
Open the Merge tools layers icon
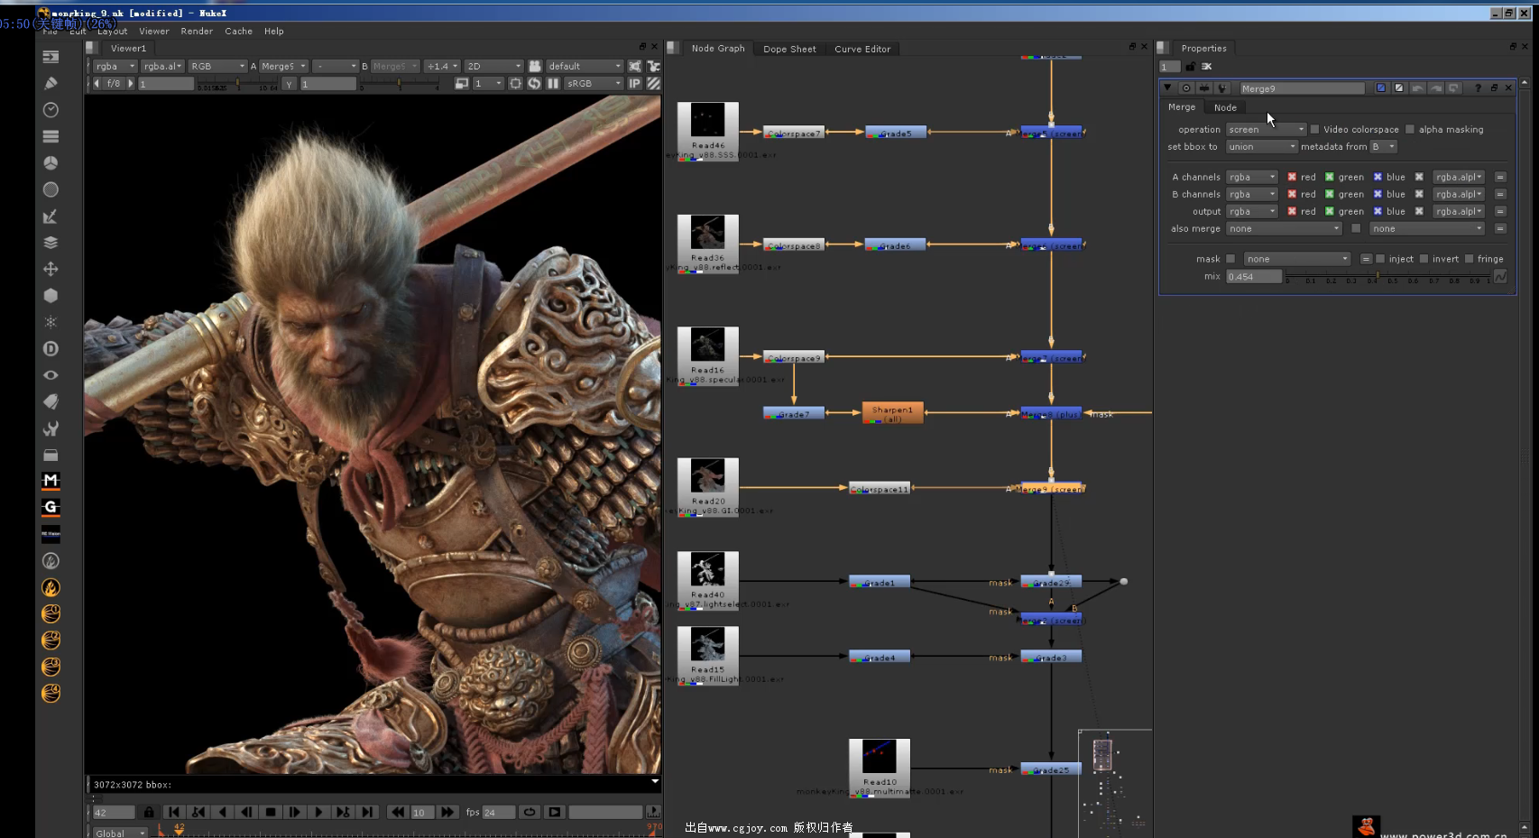pyautogui.click(x=51, y=243)
